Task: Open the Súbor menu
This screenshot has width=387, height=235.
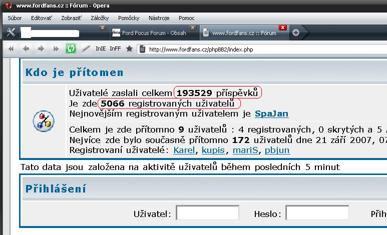Action: 15,18
